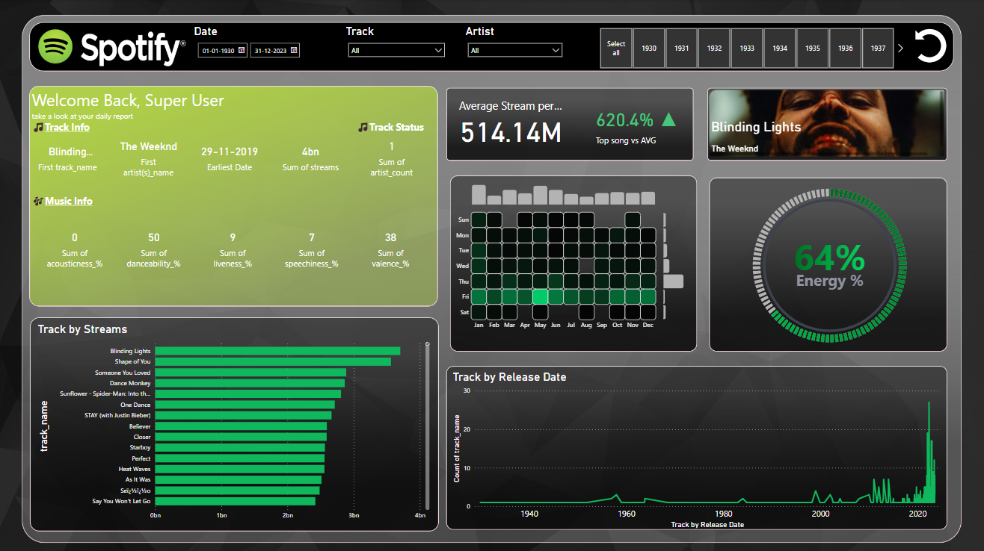The width and height of the screenshot is (984, 551).
Task: Click the music note icon beside Track Status
Action: (363, 128)
